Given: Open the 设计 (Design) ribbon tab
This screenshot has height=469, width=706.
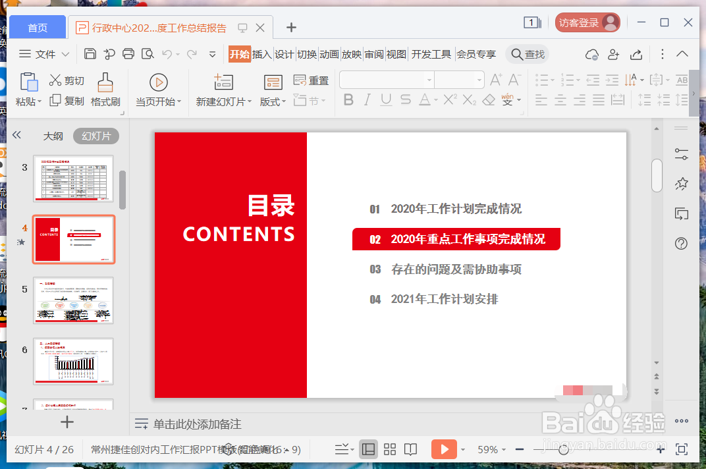Looking at the screenshot, I should click(x=284, y=55).
